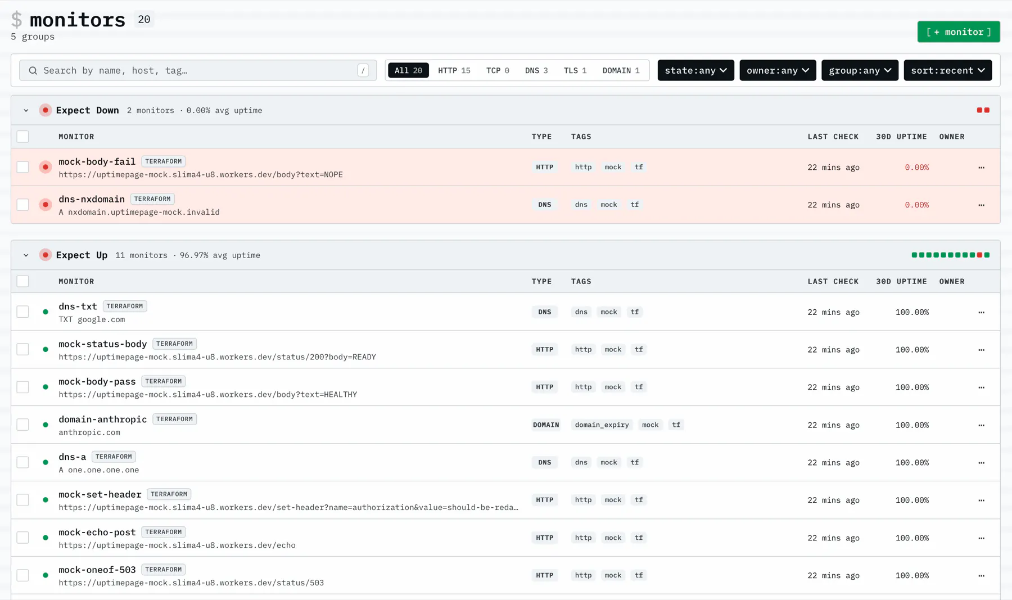Image resolution: width=1012 pixels, height=600 pixels.
Task: Collapse the Expect Up group
Action: click(x=26, y=255)
